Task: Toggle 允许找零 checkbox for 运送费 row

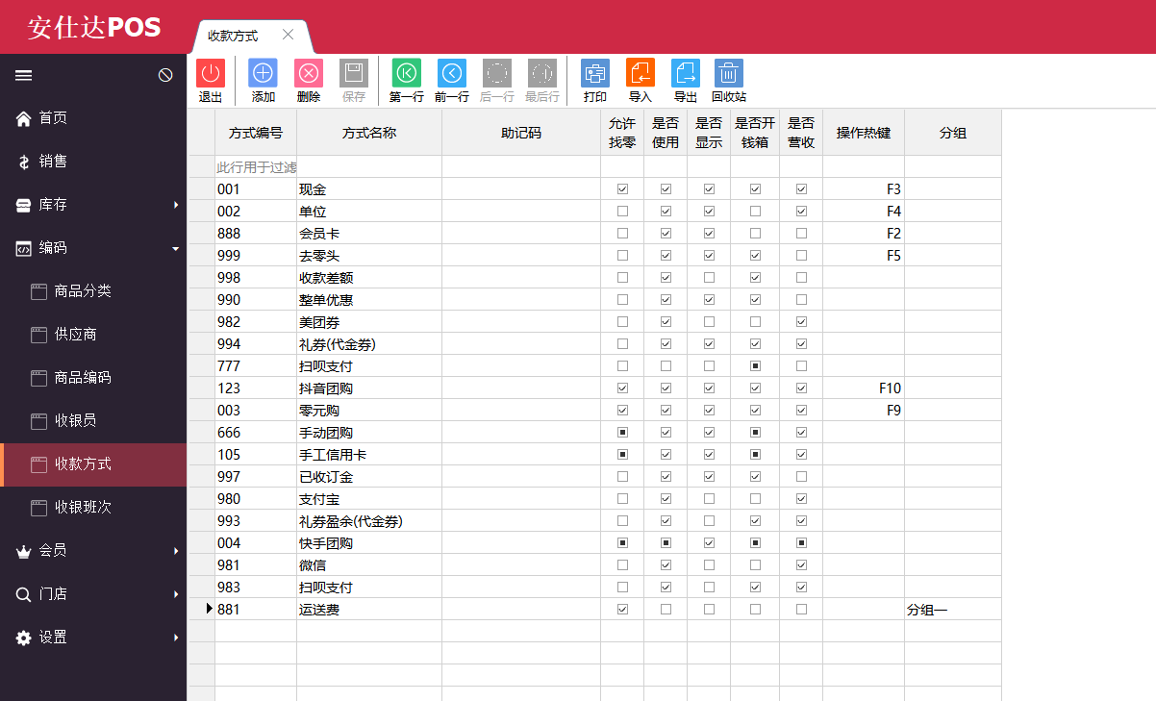Action: pyautogui.click(x=622, y=609)
